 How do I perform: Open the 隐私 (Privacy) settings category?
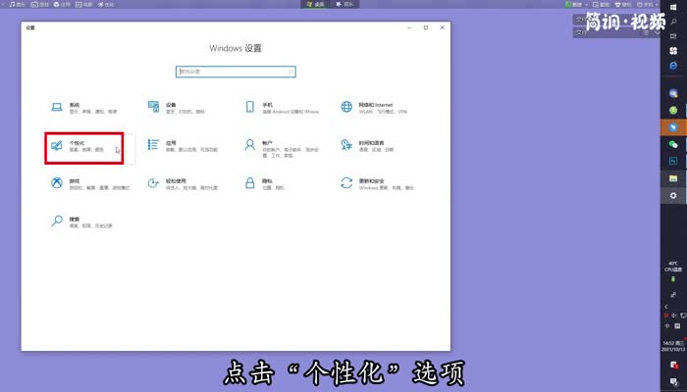pos(267,183)
